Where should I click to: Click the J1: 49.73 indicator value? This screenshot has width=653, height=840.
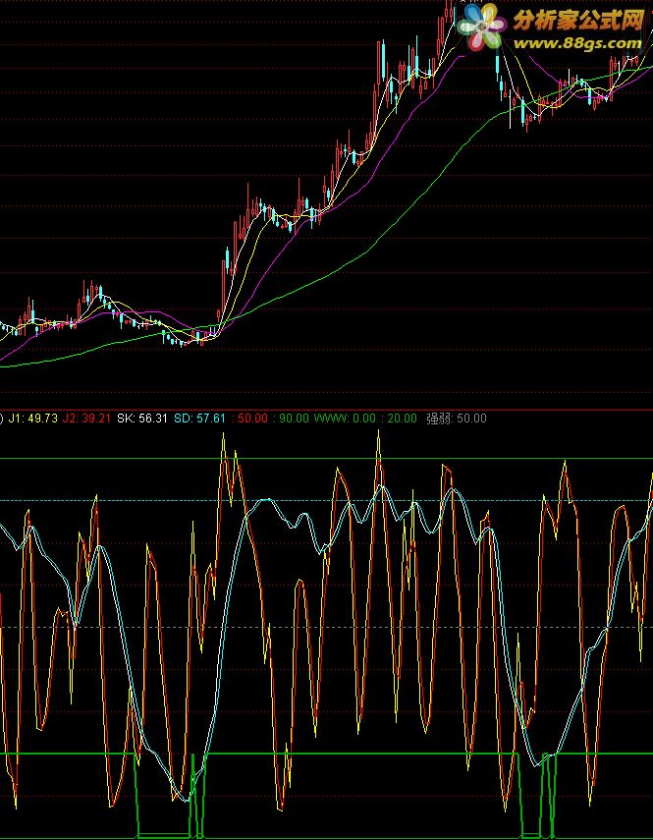coord(32,419)
